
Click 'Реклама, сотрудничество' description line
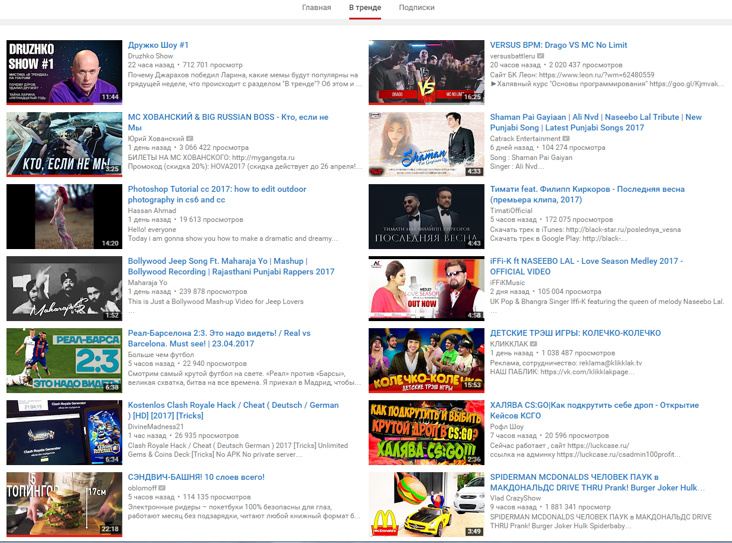point(566,363)
